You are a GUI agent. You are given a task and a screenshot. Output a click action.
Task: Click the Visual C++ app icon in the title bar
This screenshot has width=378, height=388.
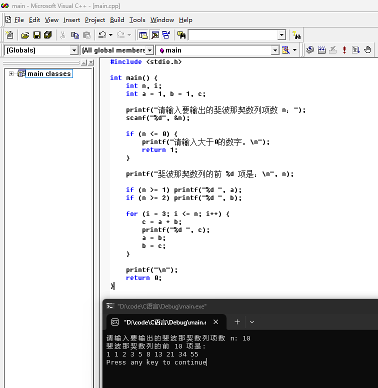[4, 5]
